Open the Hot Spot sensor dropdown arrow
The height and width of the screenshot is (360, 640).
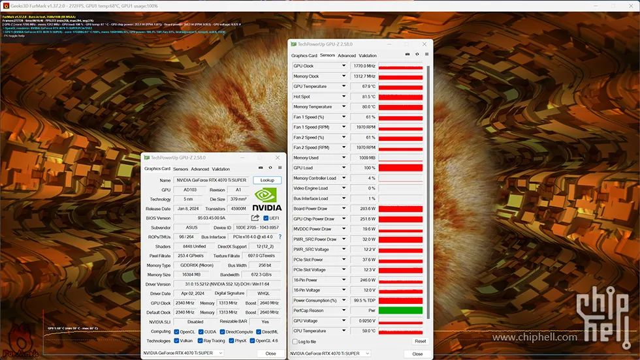click(344, 97)
